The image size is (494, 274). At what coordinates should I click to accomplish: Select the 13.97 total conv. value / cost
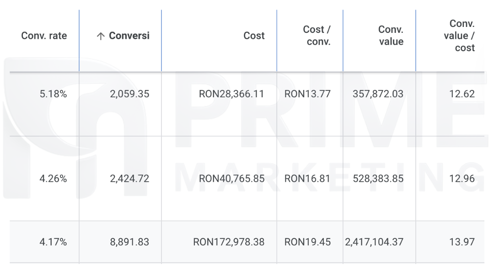coord(462,242)
